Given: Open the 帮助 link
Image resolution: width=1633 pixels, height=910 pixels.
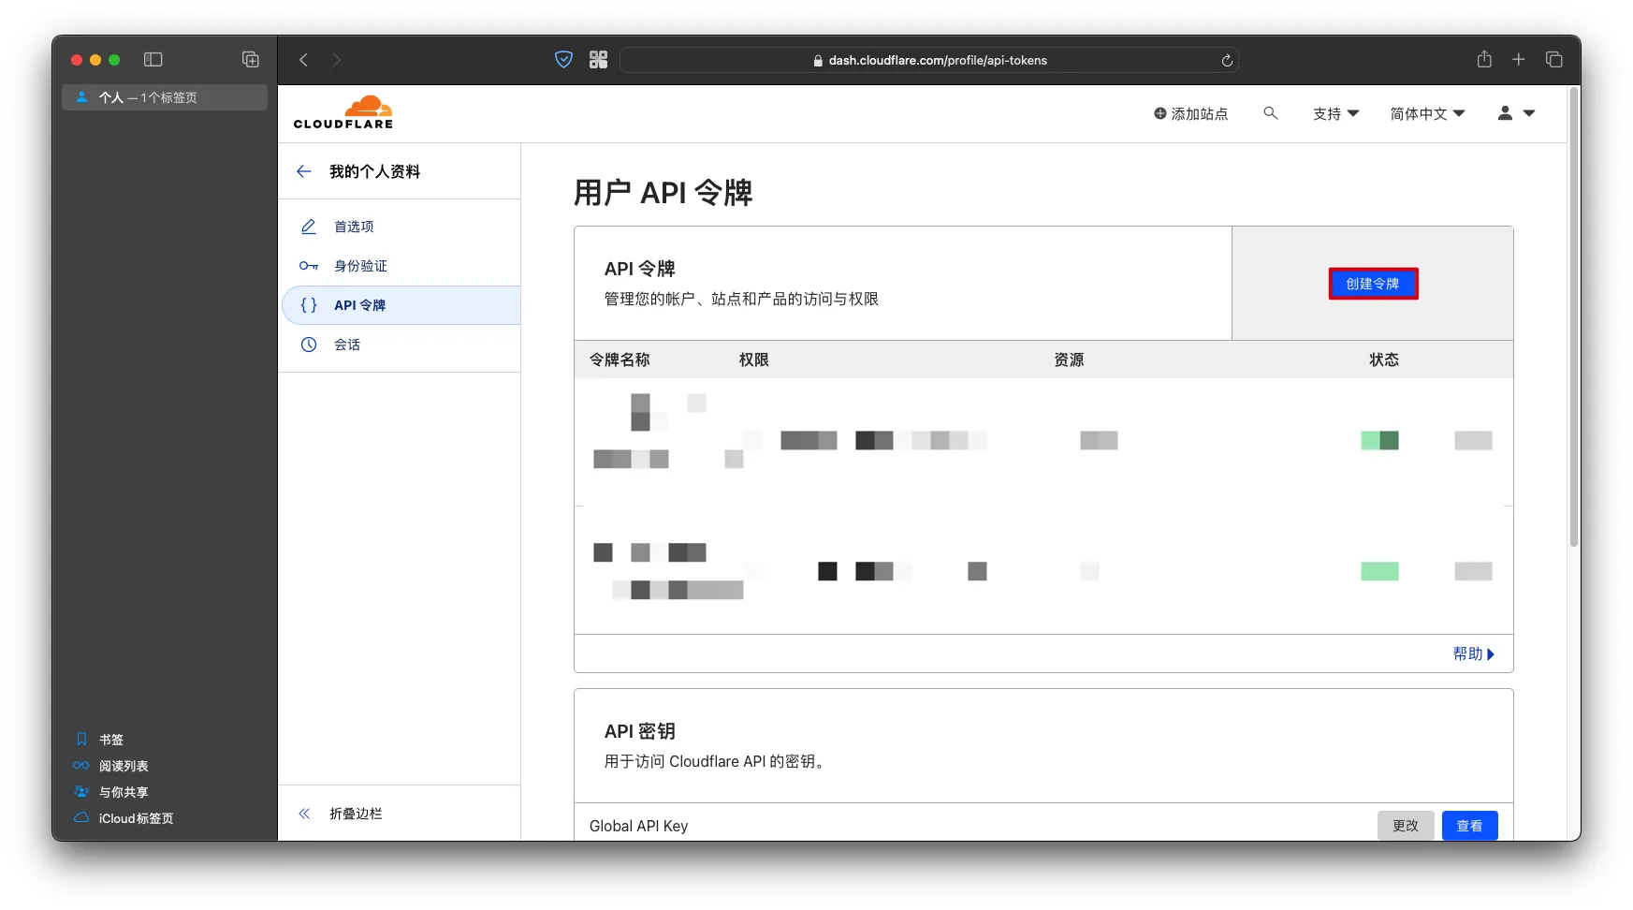Looking at the screenshot, I should click(1473, 653).
